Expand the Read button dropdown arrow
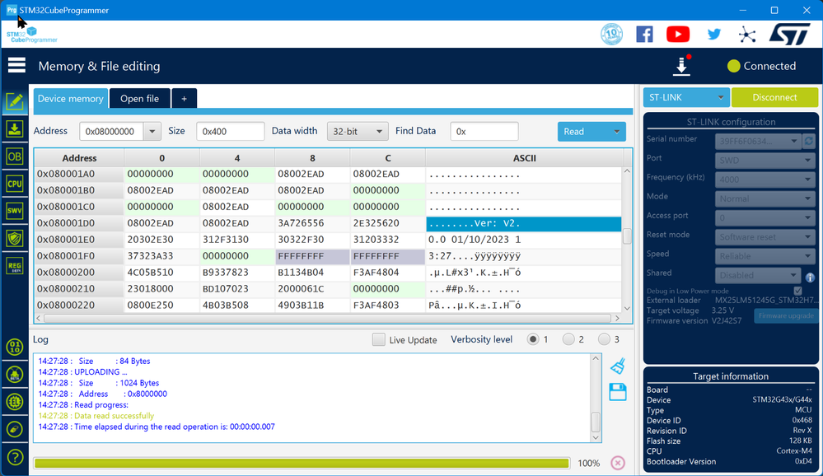This screenshot has width=823, height=476. pyautogui.click(x=617, y=131)
